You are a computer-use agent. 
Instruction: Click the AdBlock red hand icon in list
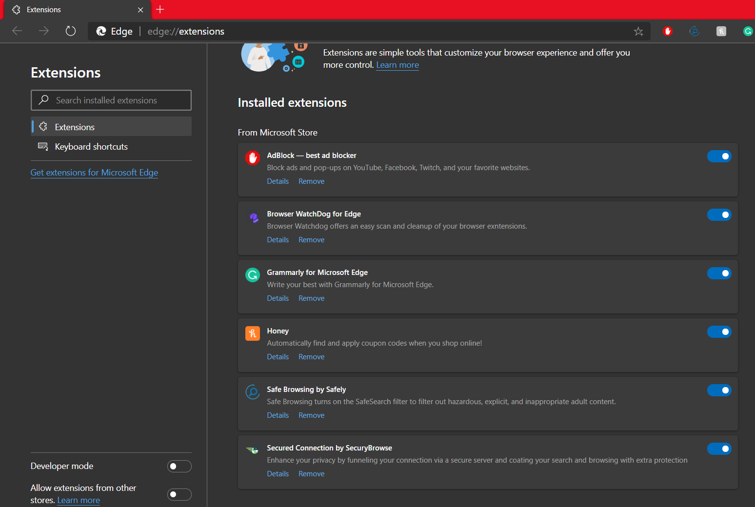(x=253, y=158)
